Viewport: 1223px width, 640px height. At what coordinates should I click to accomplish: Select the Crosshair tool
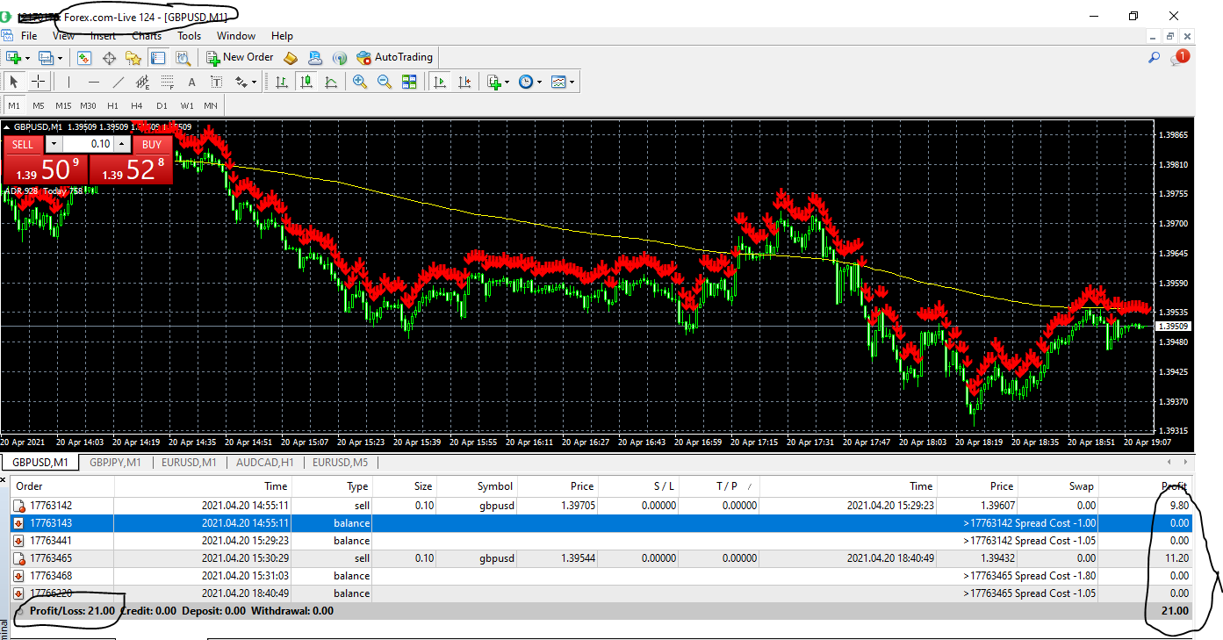pos(39,82)
